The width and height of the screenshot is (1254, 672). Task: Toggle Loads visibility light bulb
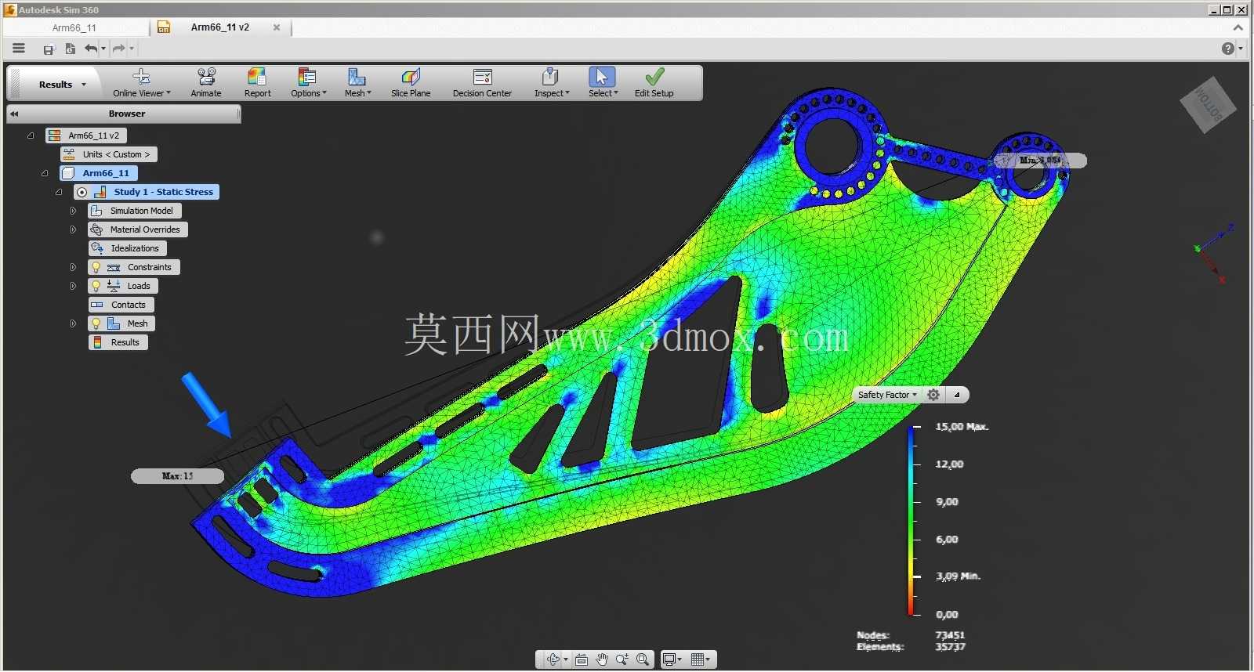point(96,286)
